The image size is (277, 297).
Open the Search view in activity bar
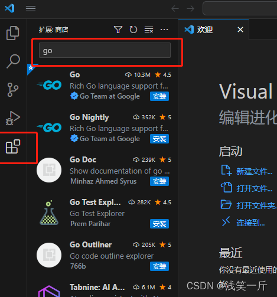click(x=13, y=61)
